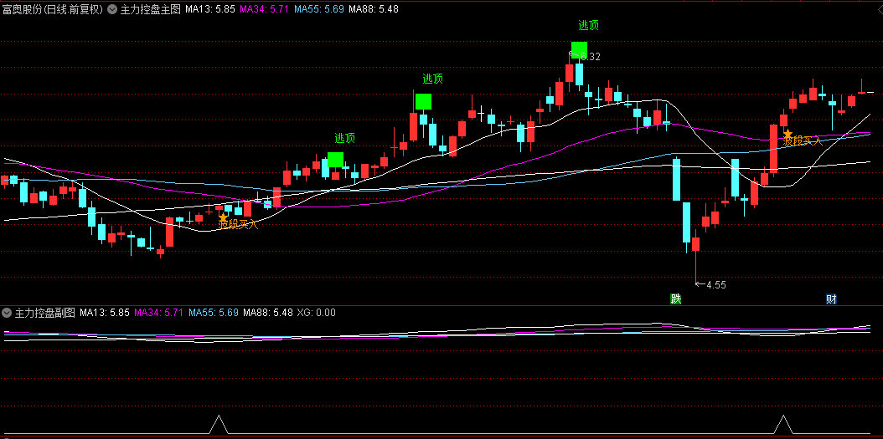Click the left 波段买入 star marker
Screen dimensions: 883x439
[x=223, y=217]
